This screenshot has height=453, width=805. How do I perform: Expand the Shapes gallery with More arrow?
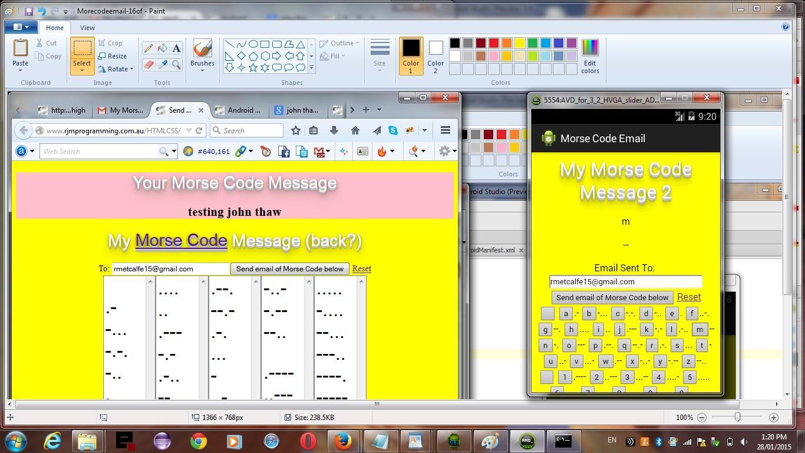tap(311, 68)
